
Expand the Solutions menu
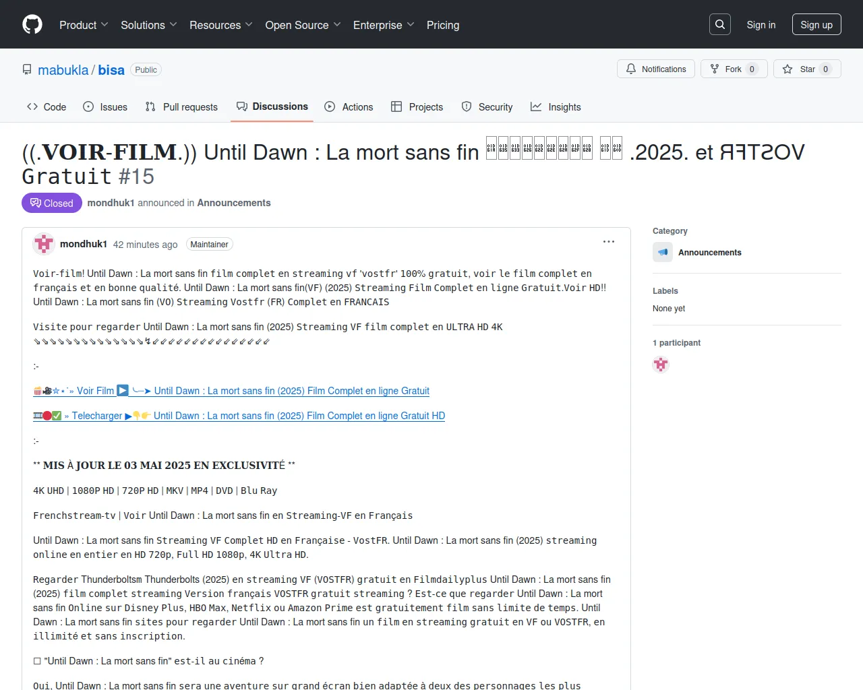[x=149, y=25]
